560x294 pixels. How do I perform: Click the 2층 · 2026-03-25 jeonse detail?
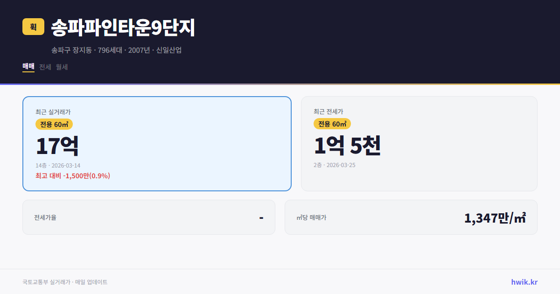pyautogui.click(x=334, y=165)
